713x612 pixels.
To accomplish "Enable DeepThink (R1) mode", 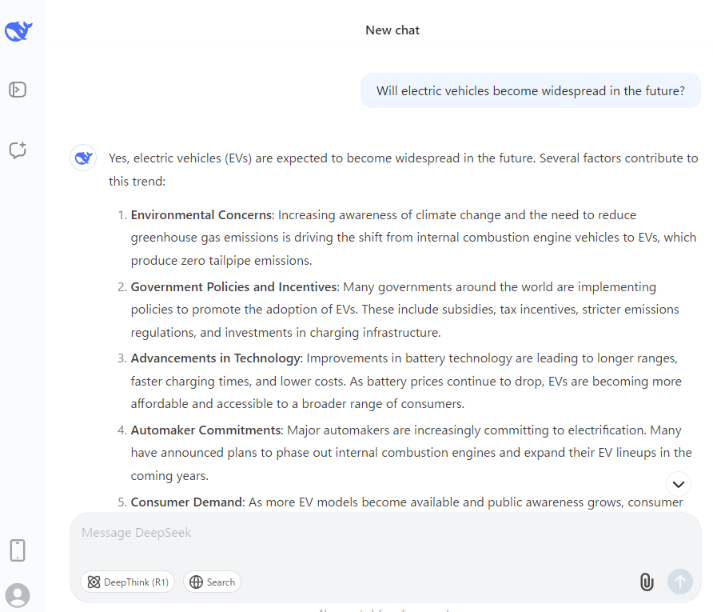I will [128, 582].
